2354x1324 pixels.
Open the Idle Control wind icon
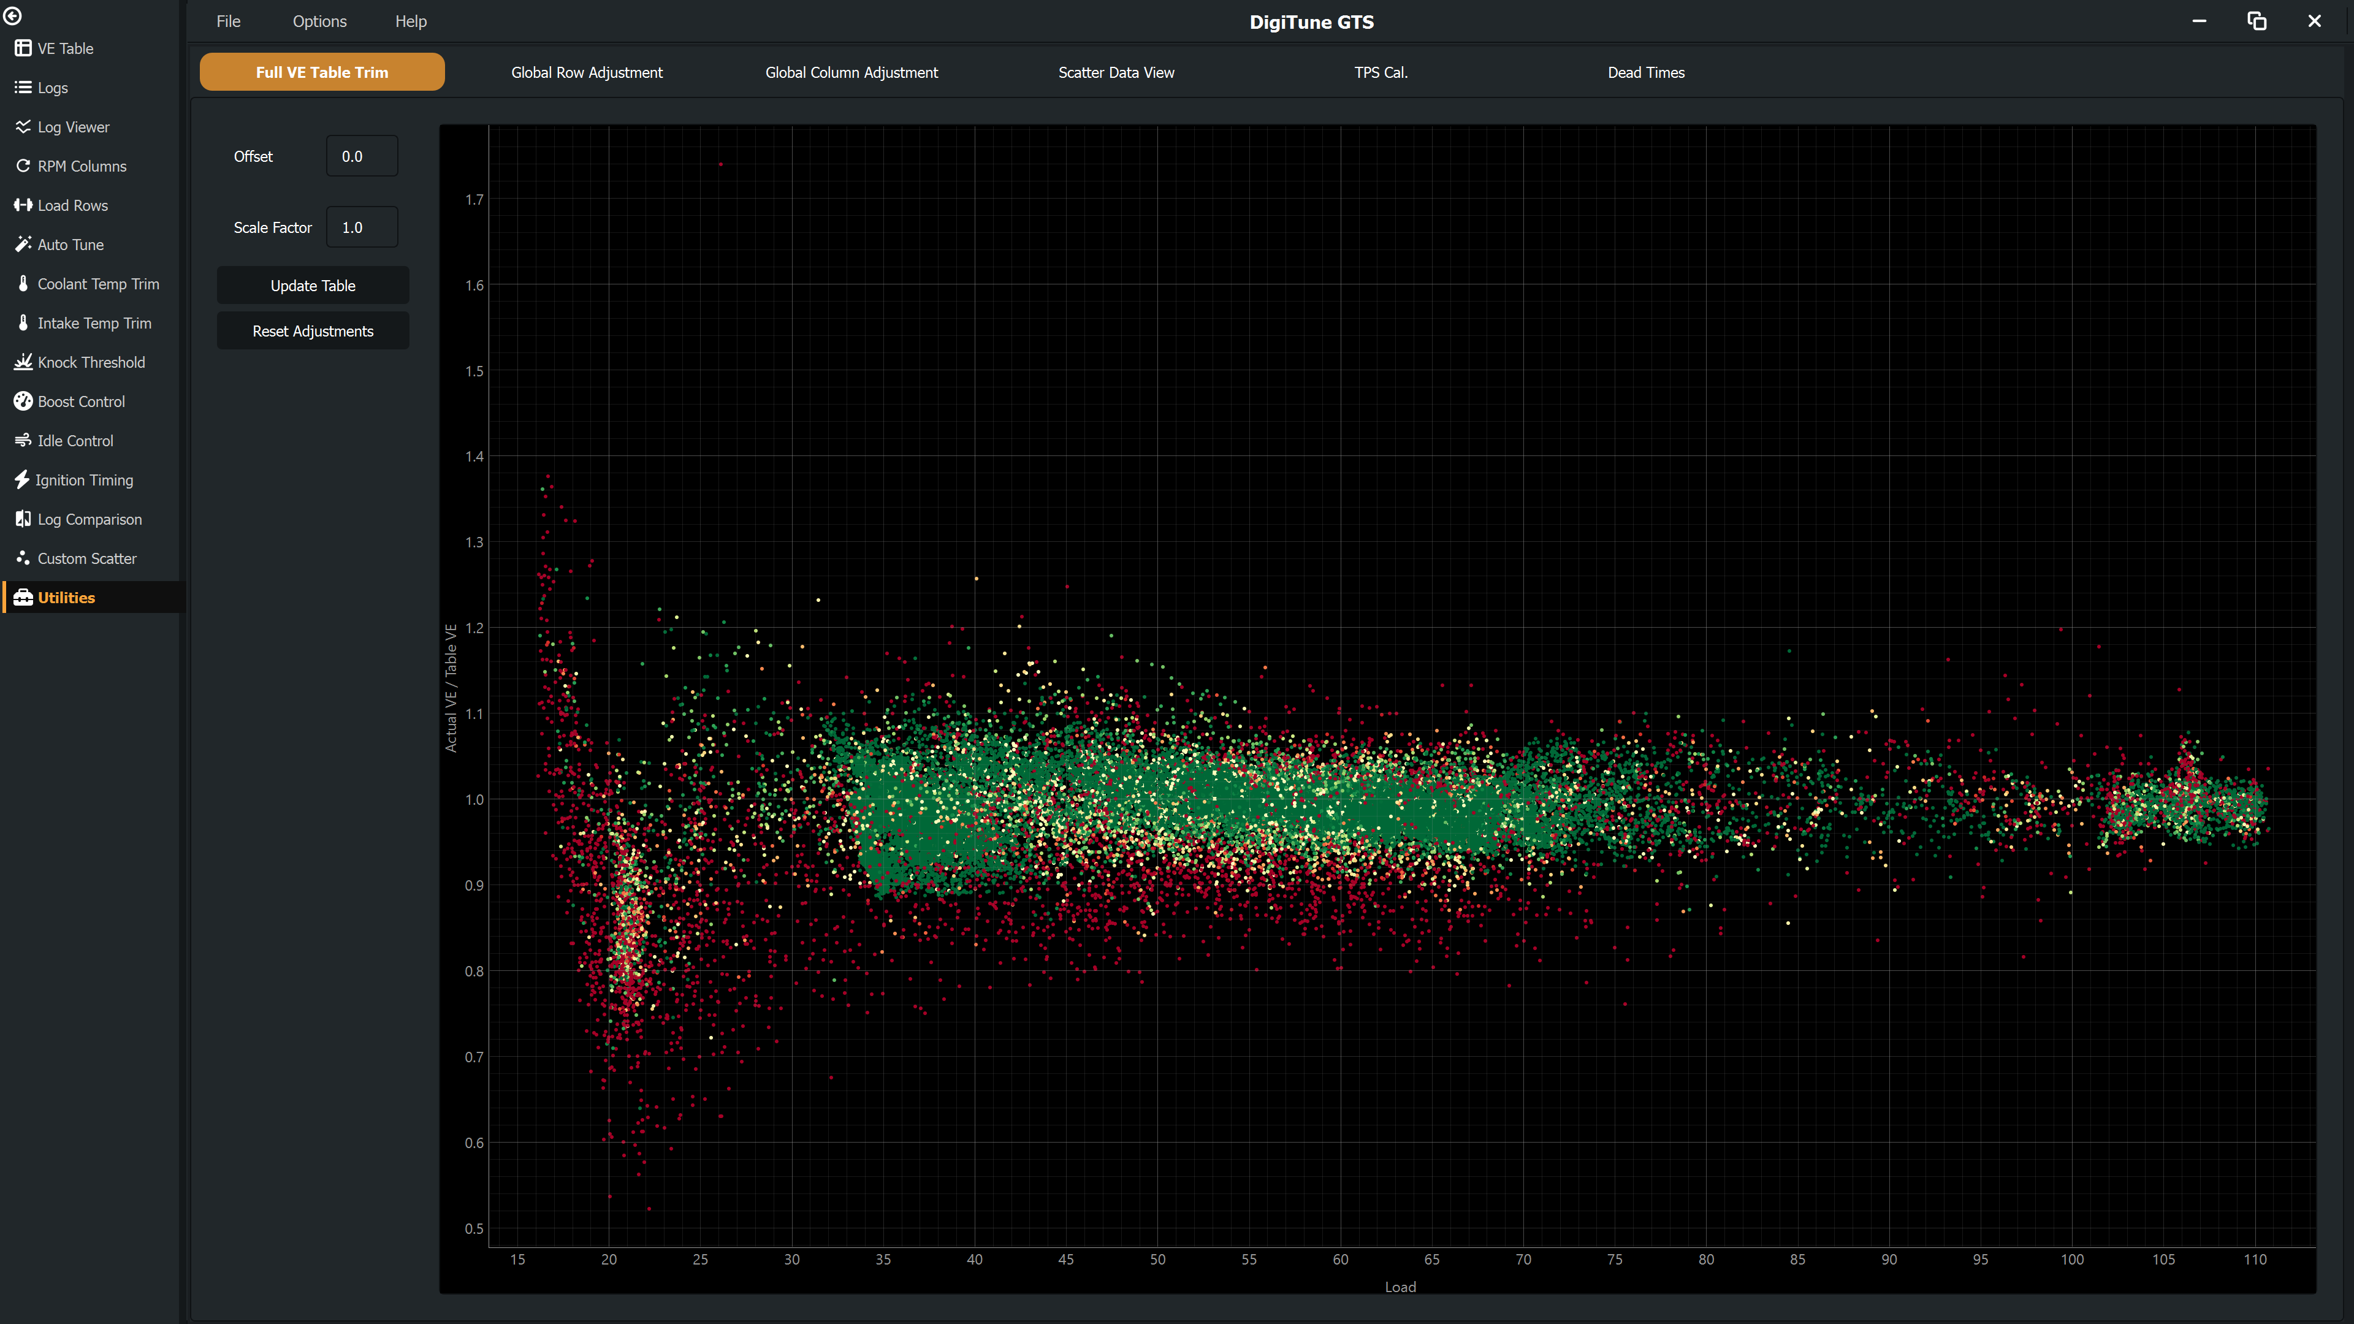pyautogui.click(x=23, y=441)
